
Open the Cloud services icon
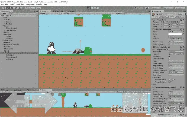click(x=147, y=8)
